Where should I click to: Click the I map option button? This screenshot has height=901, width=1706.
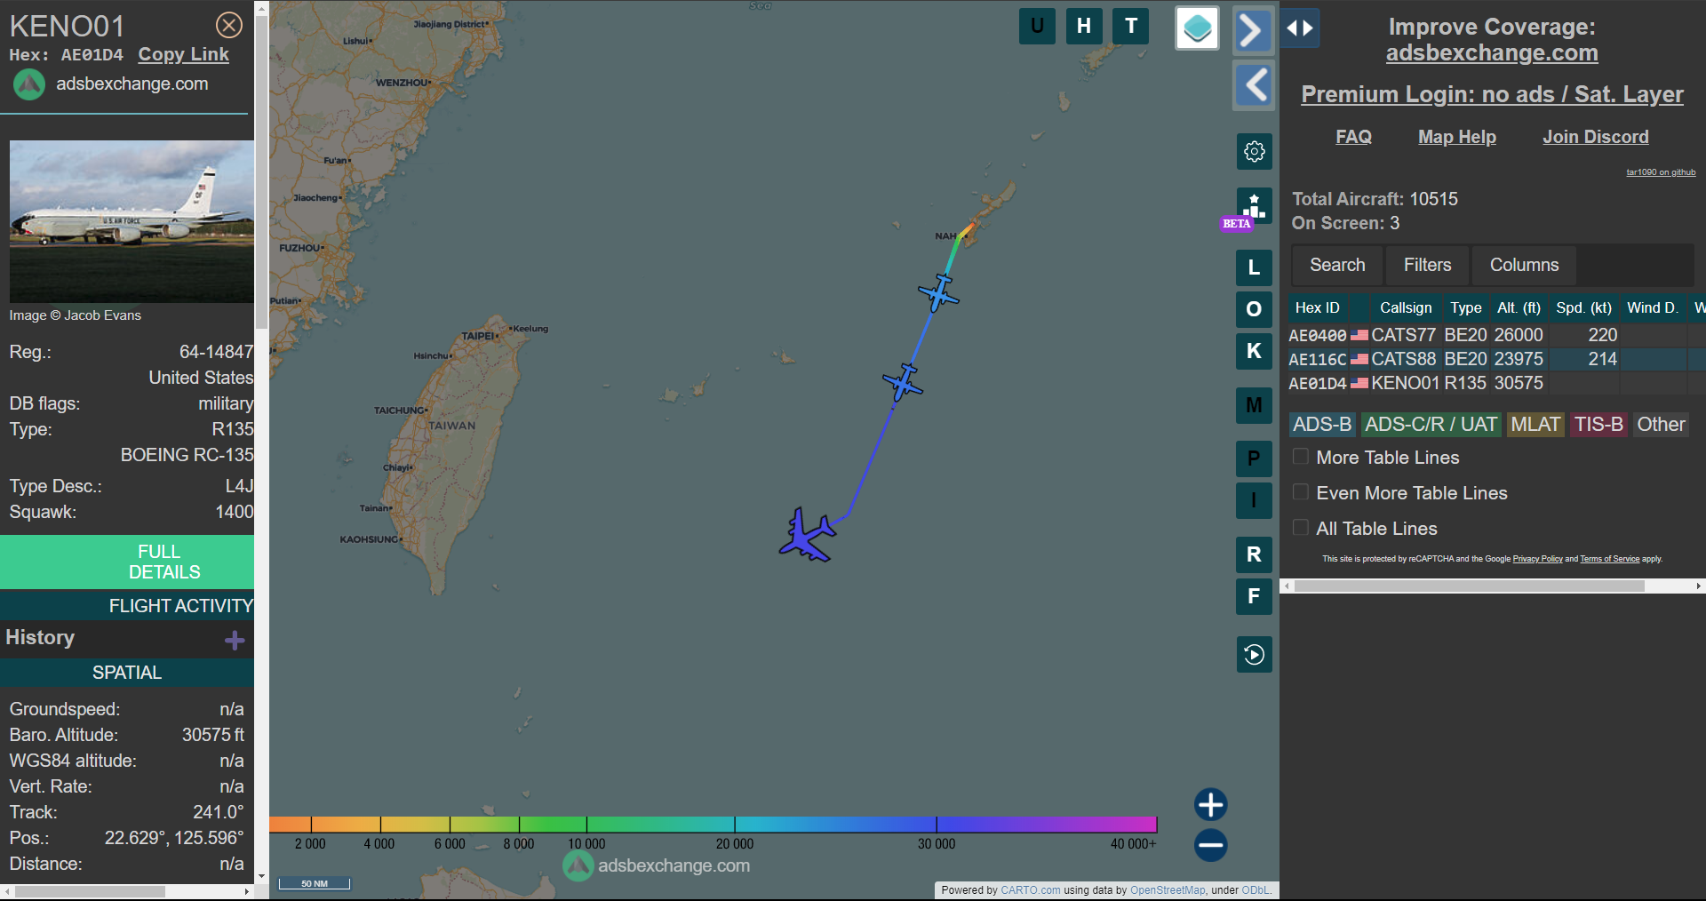click(x=1254, y=500)
